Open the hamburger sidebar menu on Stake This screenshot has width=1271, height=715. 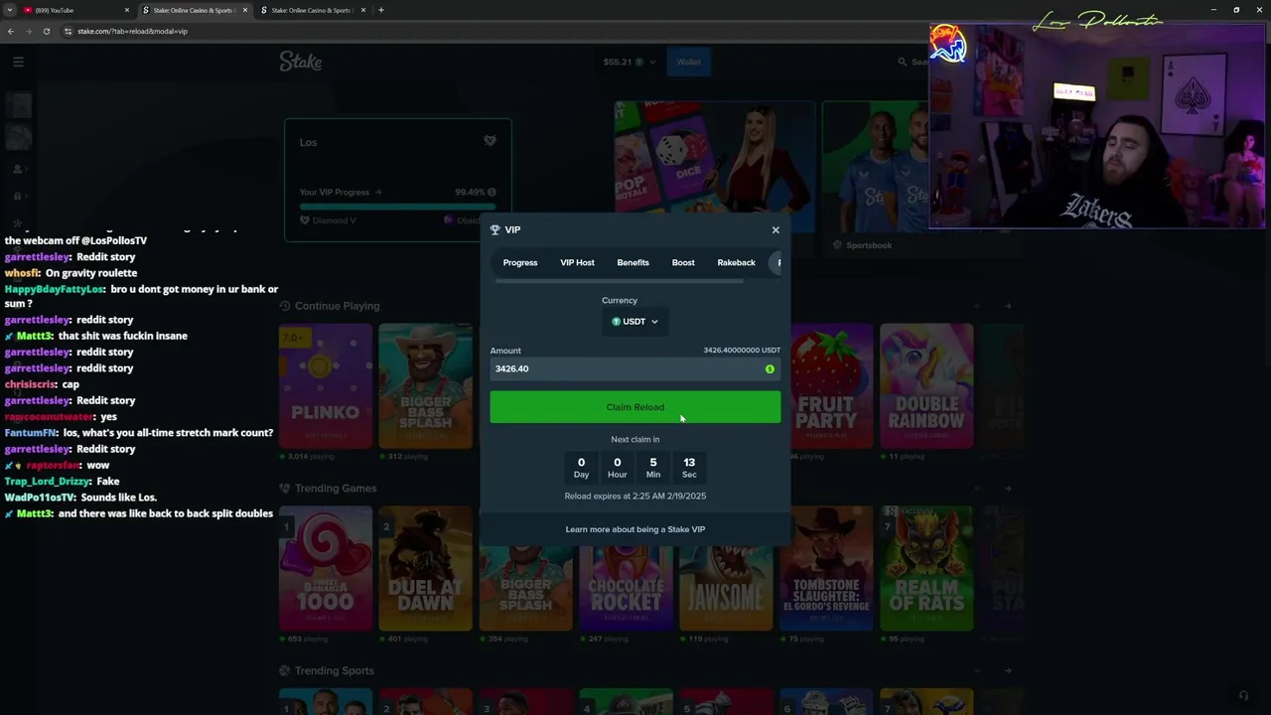point(18,62)
